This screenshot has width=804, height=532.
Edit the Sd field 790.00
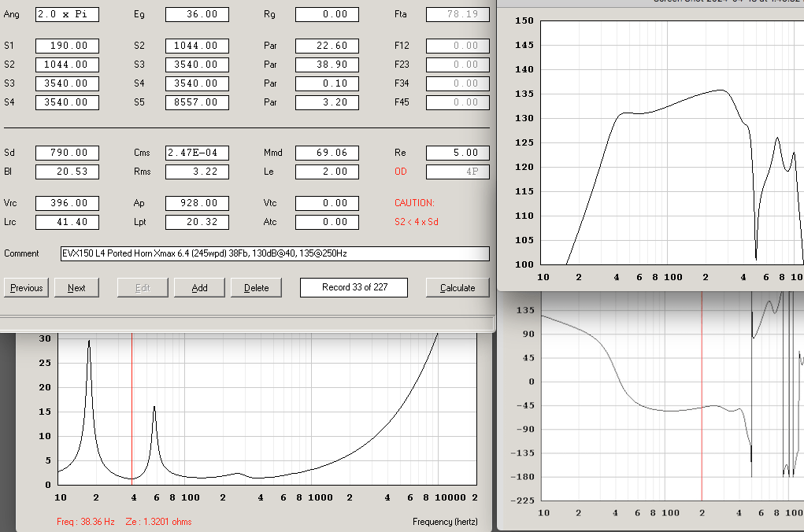click(x=67, y=153)
